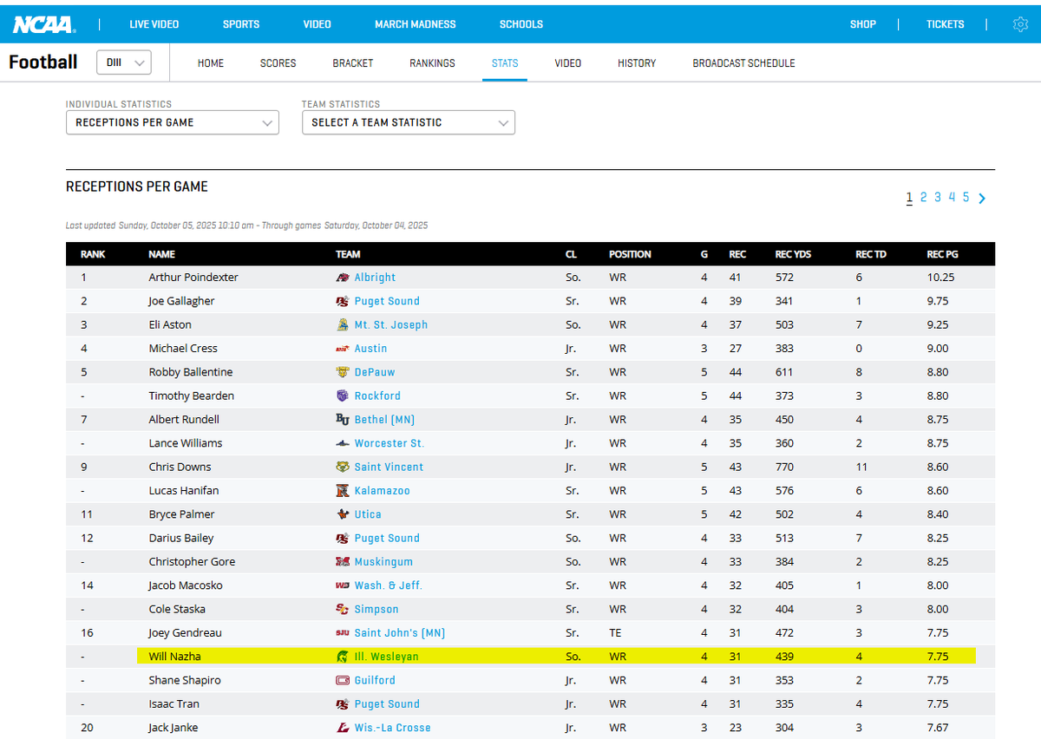
Task: Select the Stats tab
Action: [505, 63]
